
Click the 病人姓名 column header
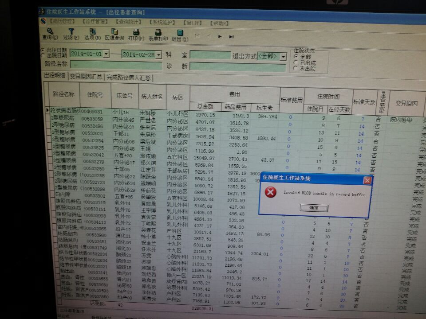pos(152,96)
